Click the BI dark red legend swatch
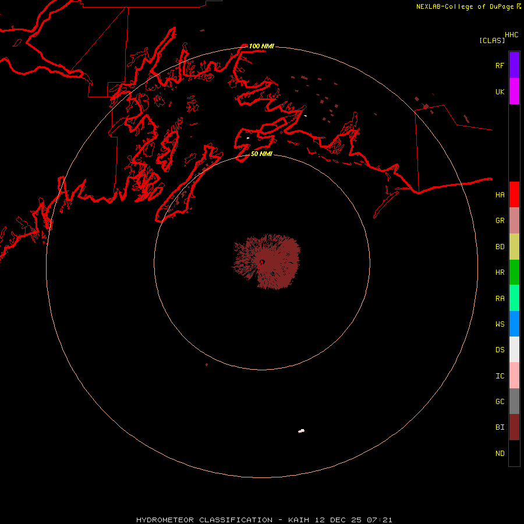The height and width of the screenshot is (524, 524). click(514, 427)
